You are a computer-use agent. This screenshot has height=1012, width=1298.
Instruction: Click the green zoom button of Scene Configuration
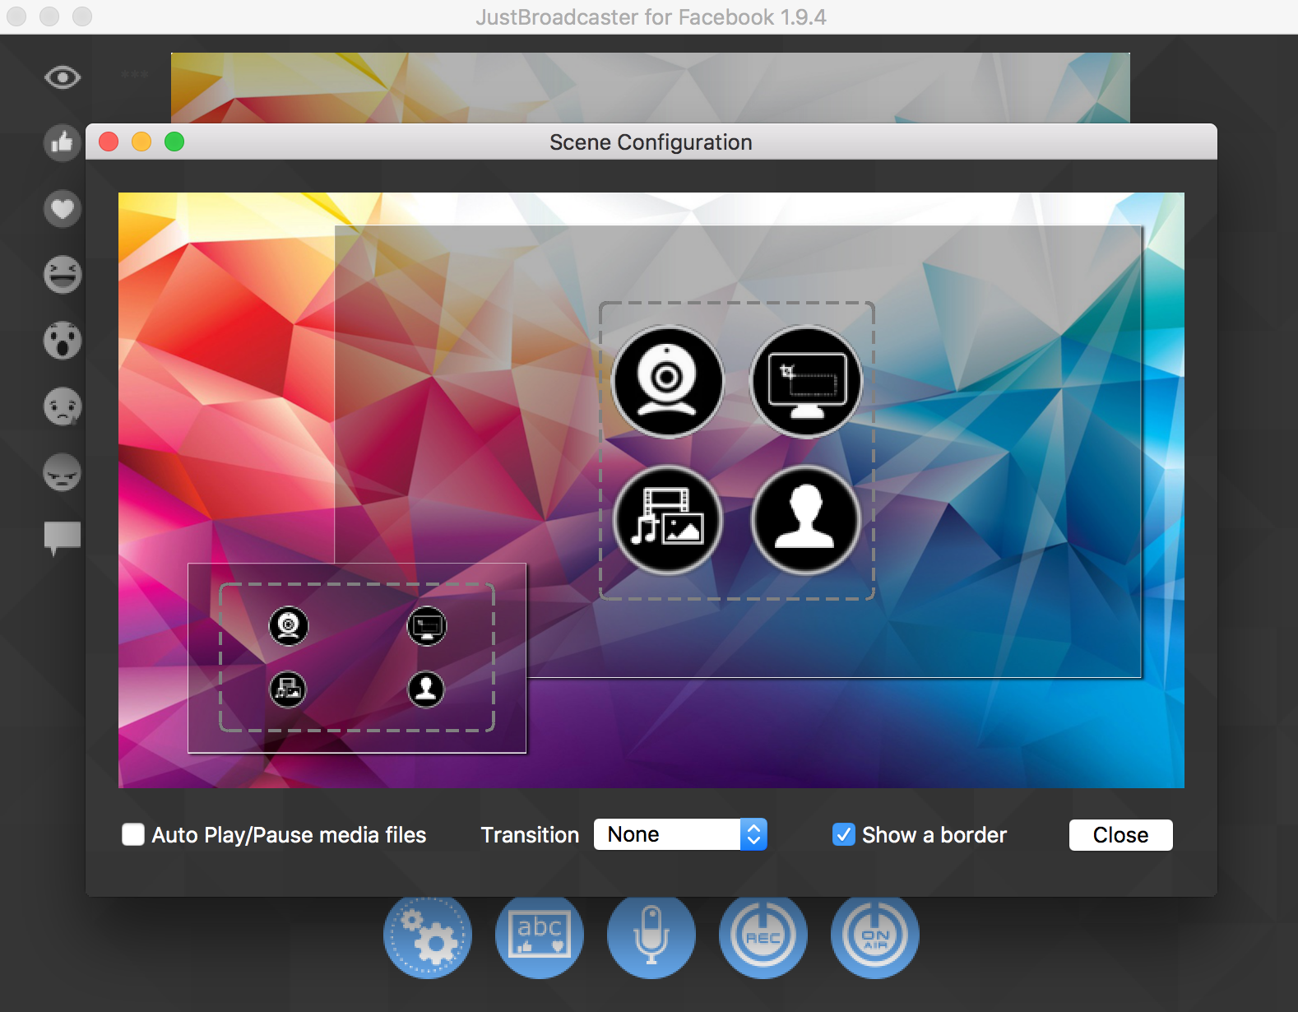[174, 142]
